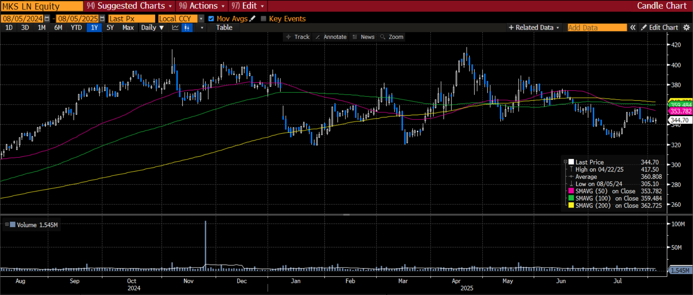Switch to the line chart icon
693x295 pixels.
pyautogui.click(x=175, y=28)
